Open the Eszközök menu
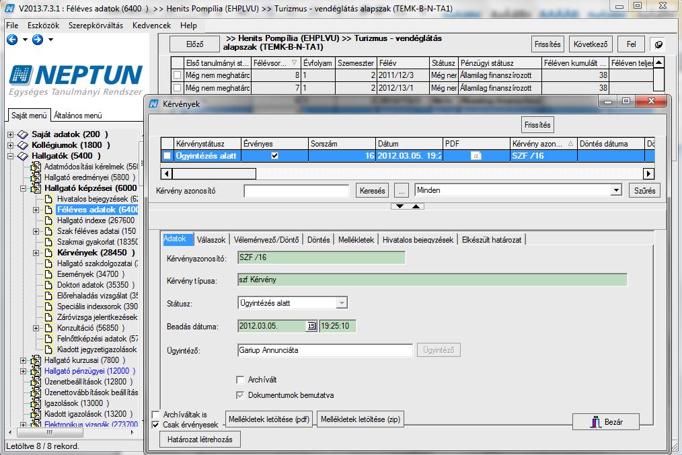Image resolution: width=682 pixels, height=455 pixels. (x=43, y=26)
